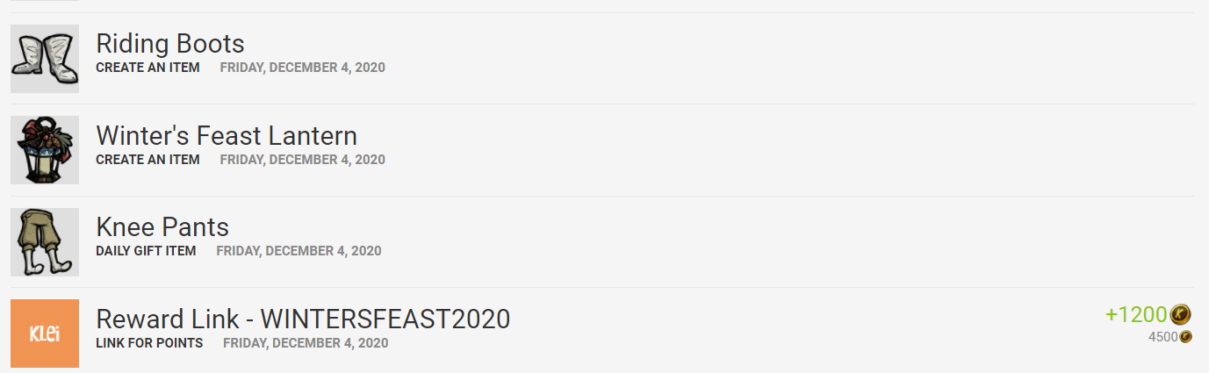Click Create an Item label under Riding Boots
The width and height of the screenshot is (1209, 373).
pyautogui.click(x=148, y=68)
